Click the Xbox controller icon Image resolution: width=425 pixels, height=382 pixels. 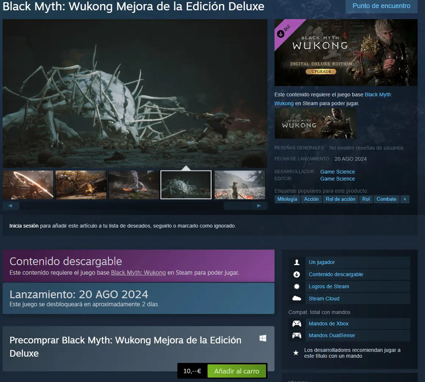[x=297, y=324]
